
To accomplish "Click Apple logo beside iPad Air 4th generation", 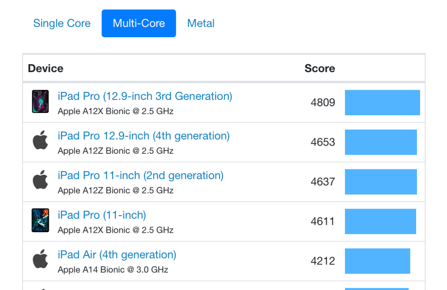I will click(x=40, y=259).
